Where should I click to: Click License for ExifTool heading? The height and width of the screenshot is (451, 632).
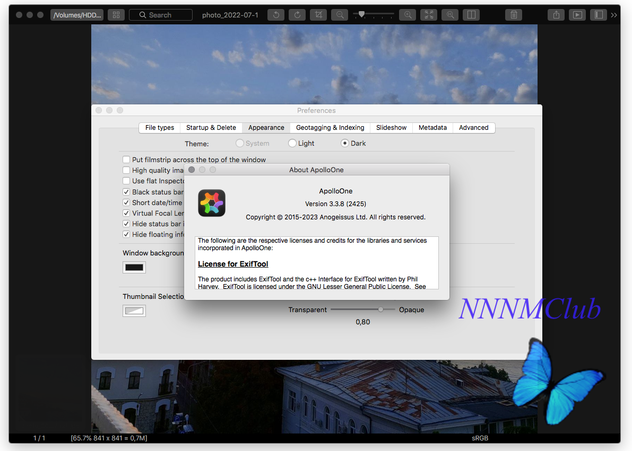tap(233, 264)
